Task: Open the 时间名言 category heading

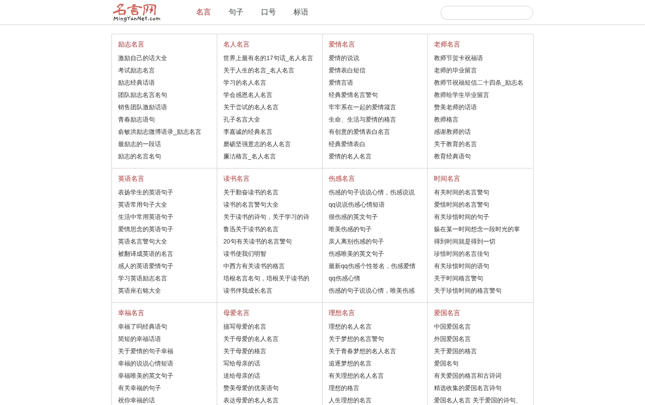Action: pyautogui.click(x=447, y=179)
